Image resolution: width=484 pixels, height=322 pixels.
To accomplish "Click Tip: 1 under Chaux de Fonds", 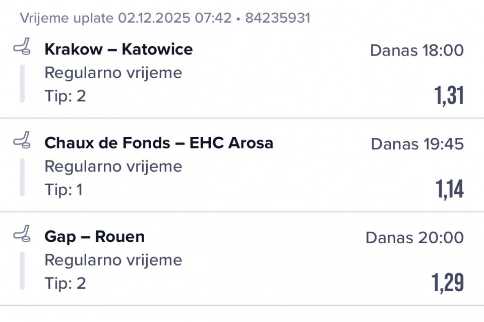I will point(64,190).
